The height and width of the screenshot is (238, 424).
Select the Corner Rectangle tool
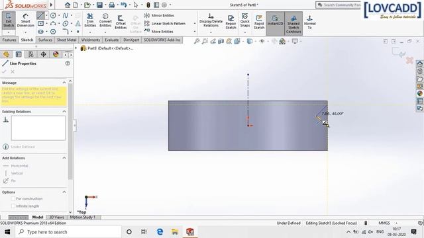[x=40, y=24]
